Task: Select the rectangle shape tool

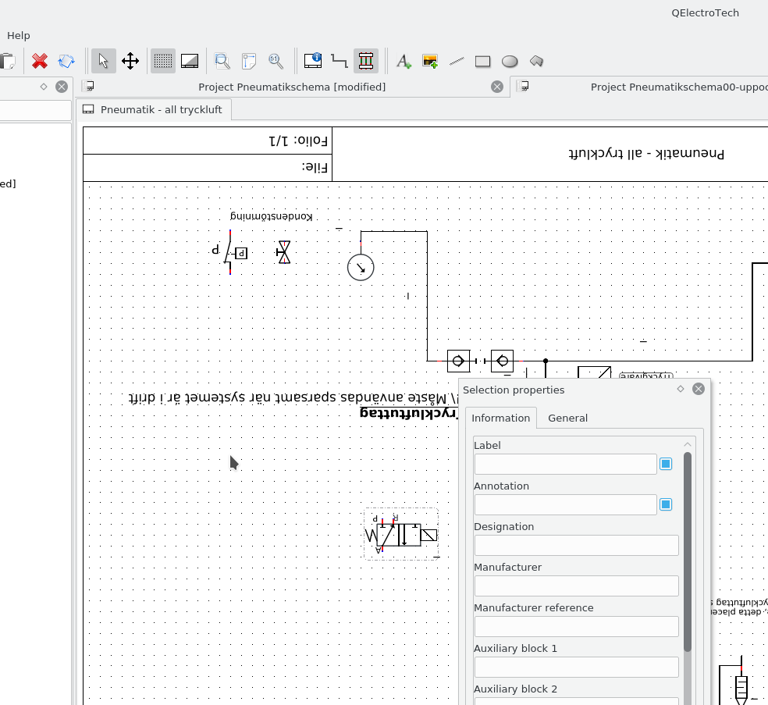Action: [x=483, y=61]
